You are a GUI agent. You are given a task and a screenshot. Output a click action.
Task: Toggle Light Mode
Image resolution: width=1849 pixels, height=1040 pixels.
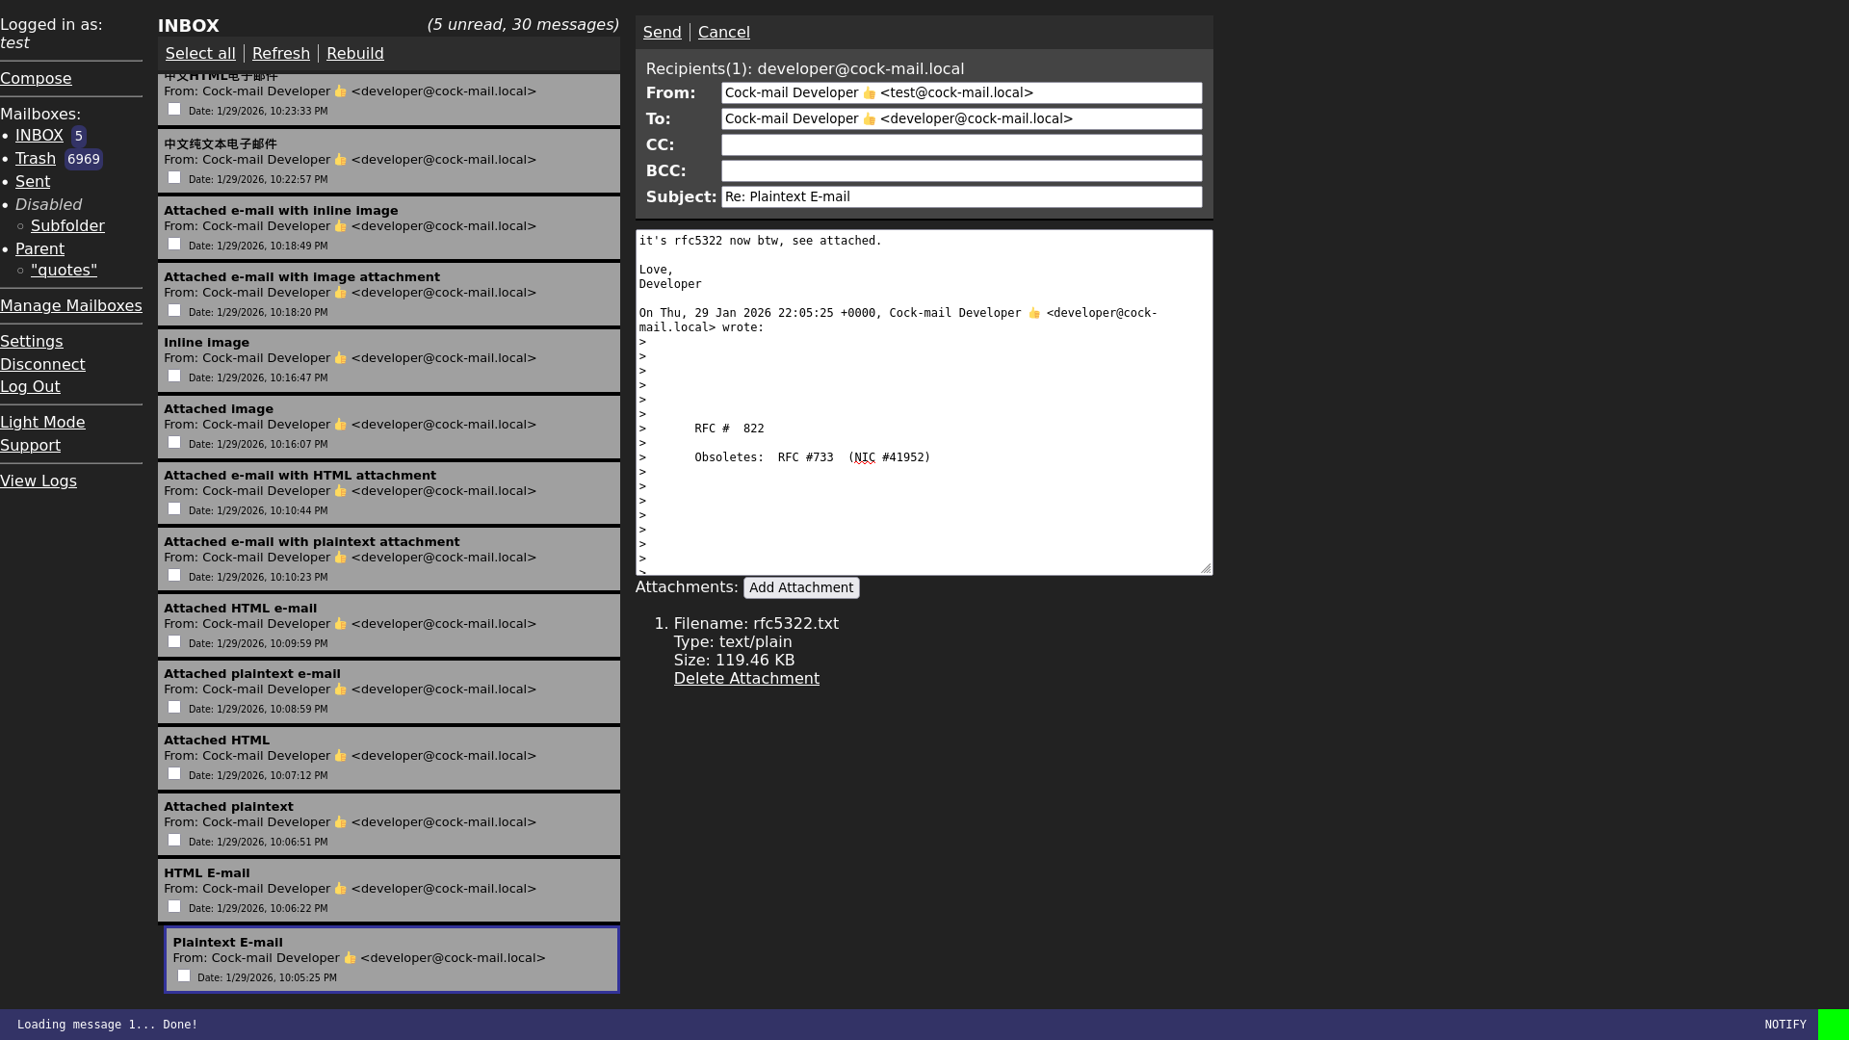click(x=42, y=422)
